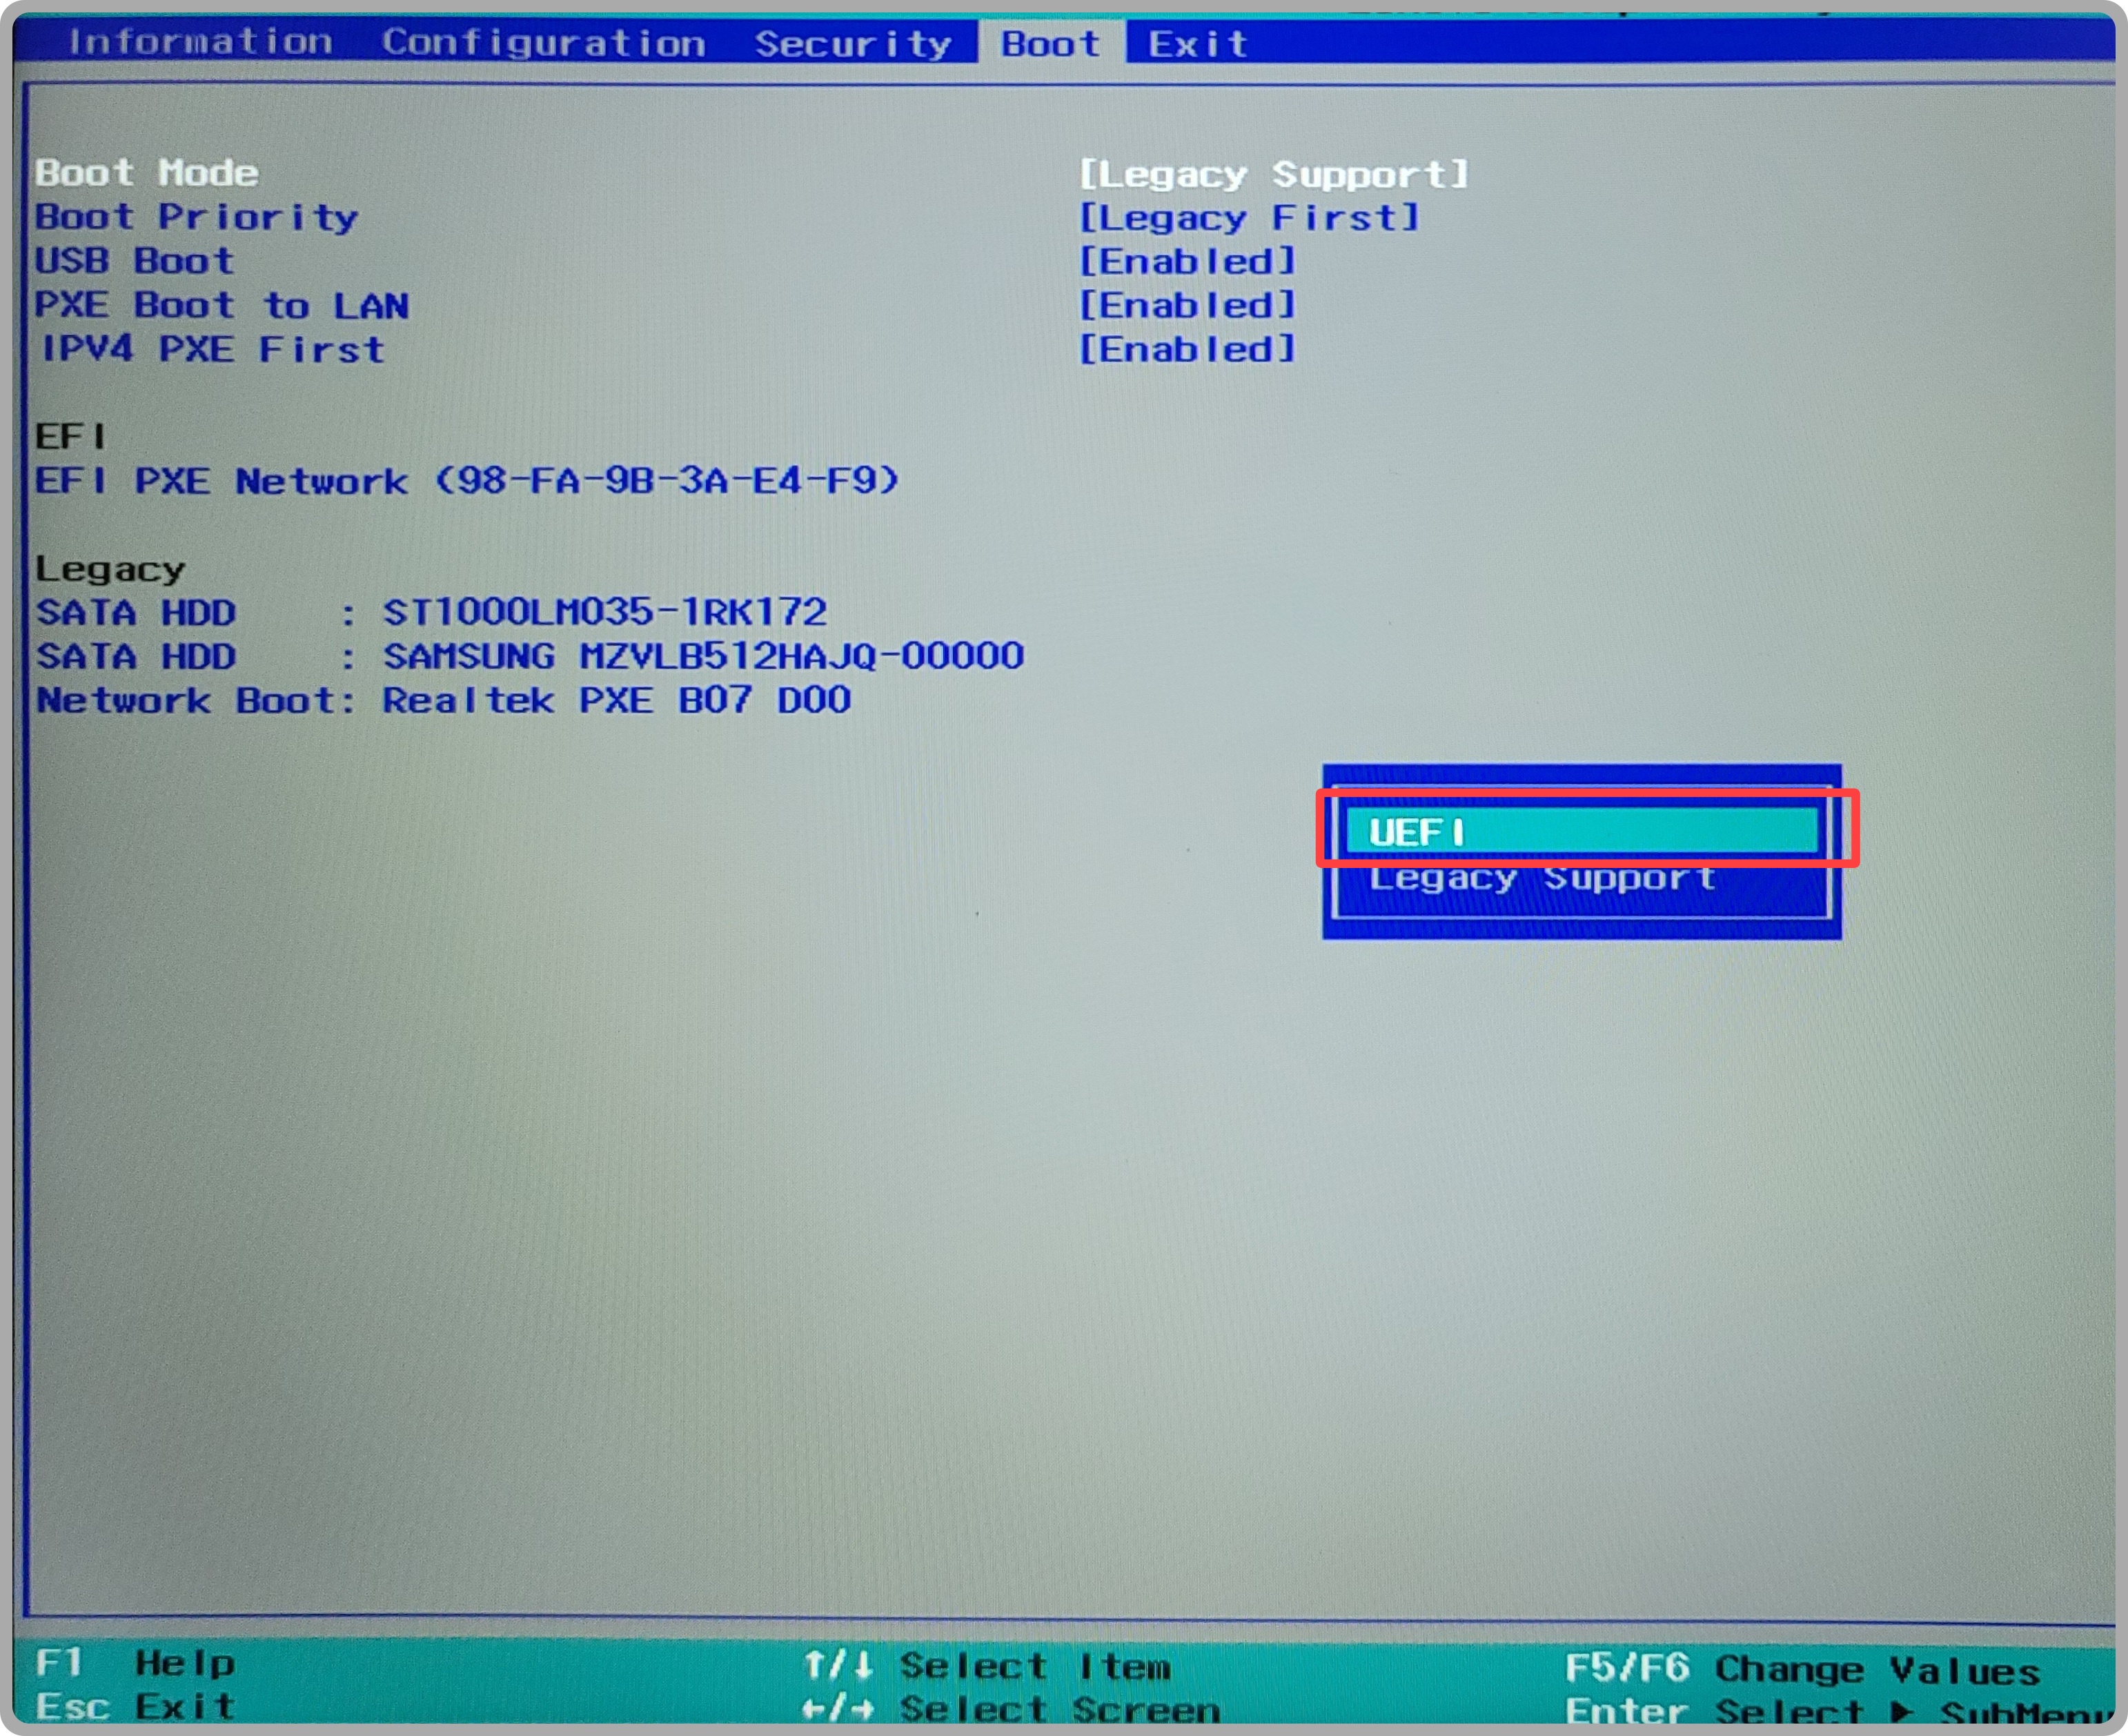Click the Esc Exit hint
2128x1736 pixels.
[x=135, y=1706]
